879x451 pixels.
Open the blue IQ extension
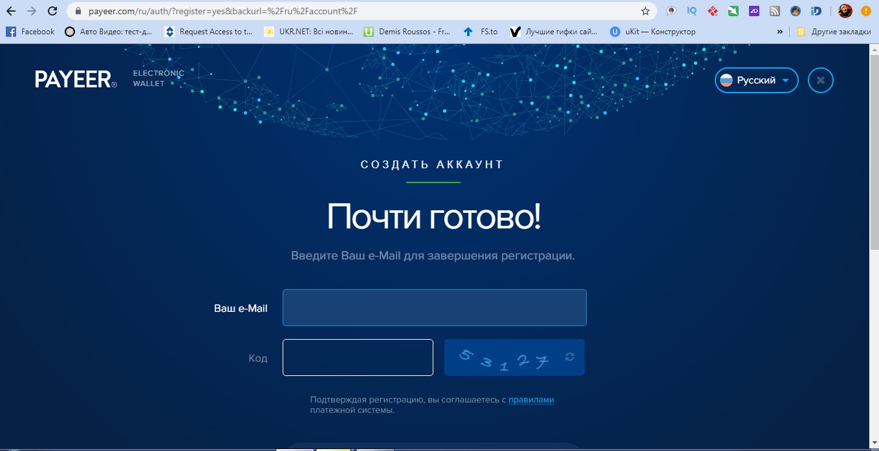click(691, 11)
